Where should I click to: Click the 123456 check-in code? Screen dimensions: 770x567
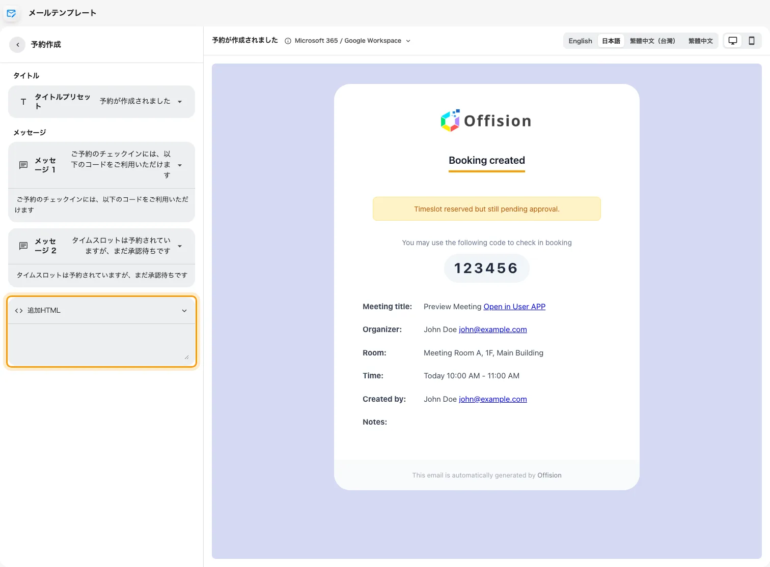(x=486, y=268)
